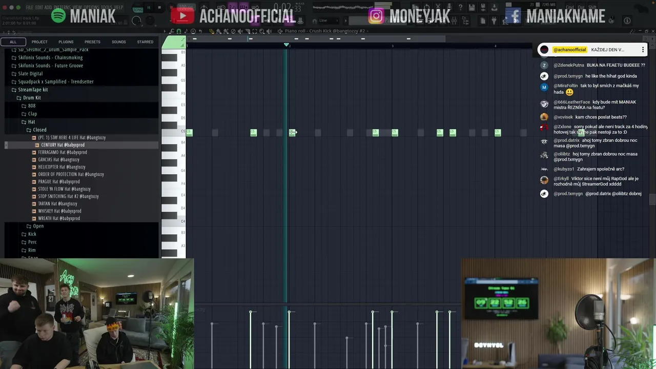
Task: Toggle the Cmd modifier button
Action: pos(570,7)
